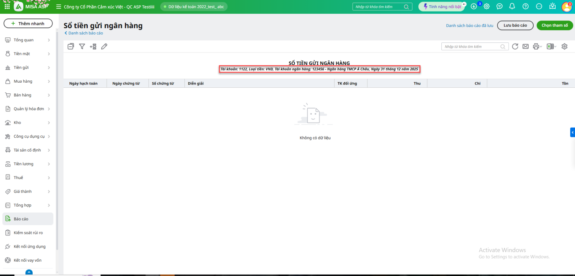Open Danh sách báo cáo đã lưu link
This screenshot has height=276, width=575.
point(469,26)
